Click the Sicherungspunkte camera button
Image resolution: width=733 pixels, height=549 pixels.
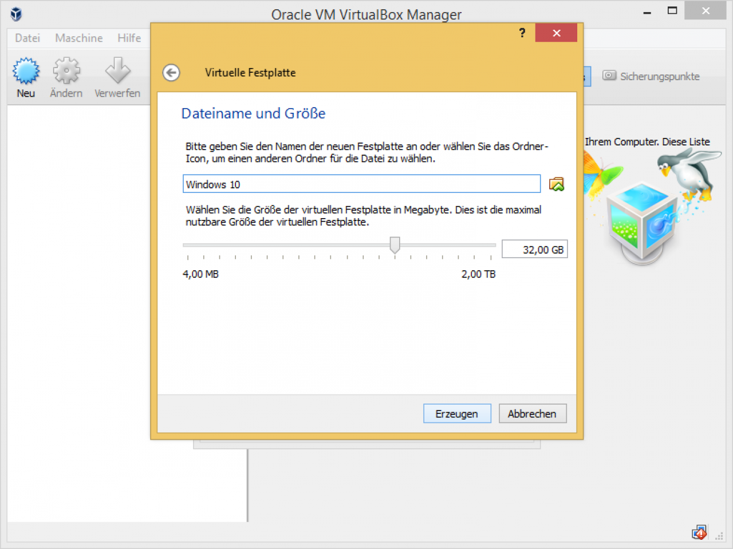pyautogui.click(x=651, y=76)
